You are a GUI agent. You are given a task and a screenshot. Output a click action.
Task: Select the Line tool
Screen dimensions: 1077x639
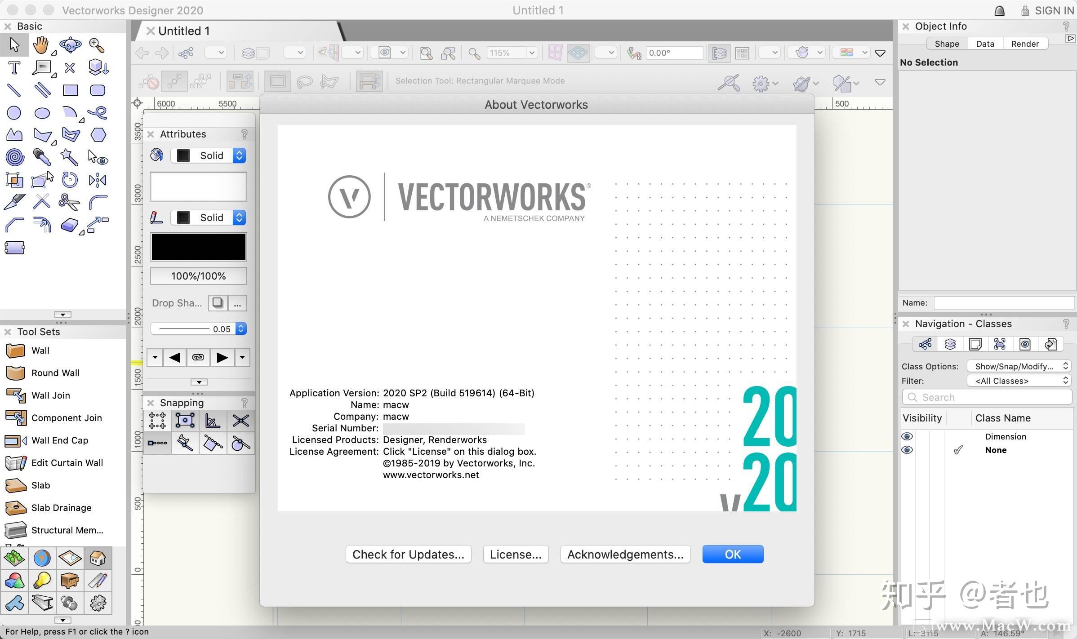[14, 90]
